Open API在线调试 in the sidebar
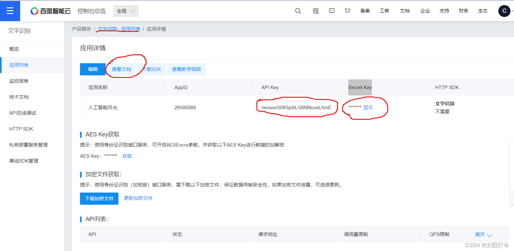514x251 pixels. pos(32,113)
